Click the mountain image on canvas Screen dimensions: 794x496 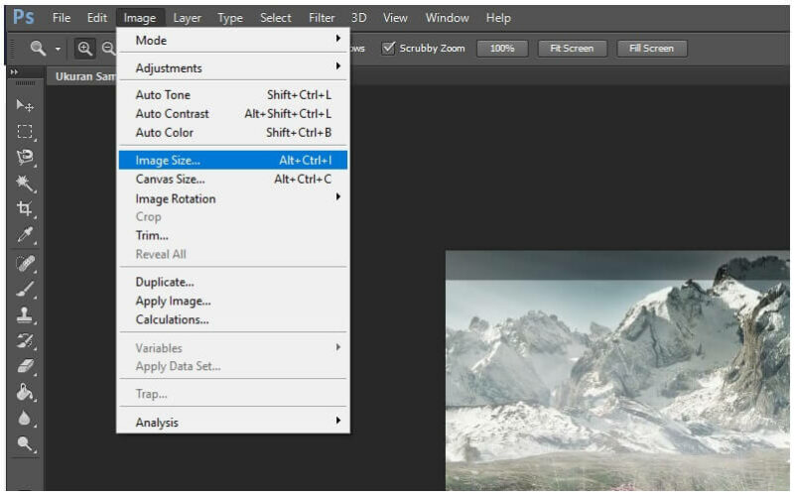(616, 369)
